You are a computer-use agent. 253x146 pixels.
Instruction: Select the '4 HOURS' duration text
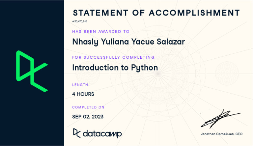click(x=83, y=94)
